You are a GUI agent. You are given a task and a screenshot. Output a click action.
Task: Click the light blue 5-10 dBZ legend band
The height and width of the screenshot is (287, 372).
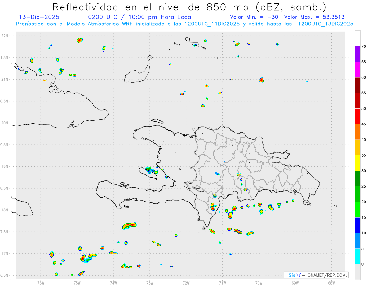point(357,241)
